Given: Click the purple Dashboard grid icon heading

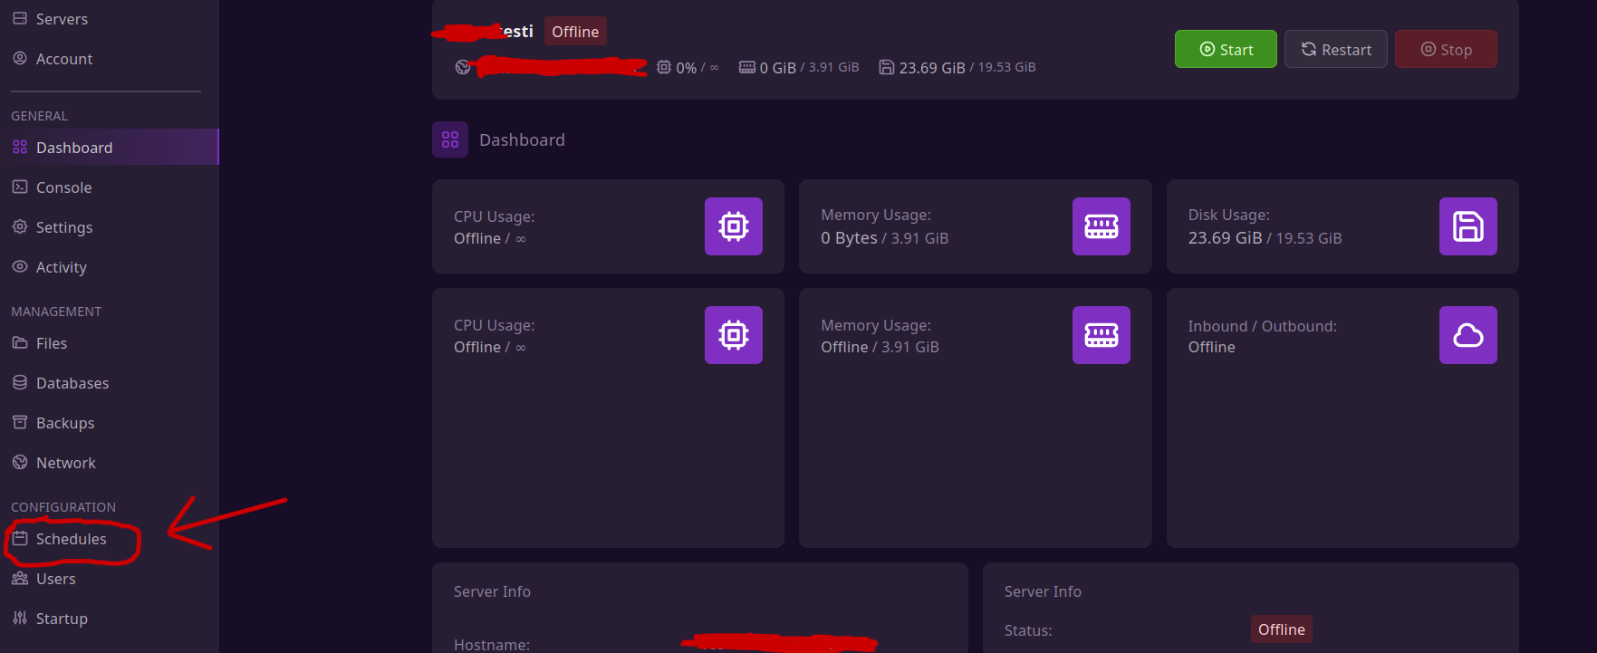Looking at the screenshot, I should click(450, 139).
